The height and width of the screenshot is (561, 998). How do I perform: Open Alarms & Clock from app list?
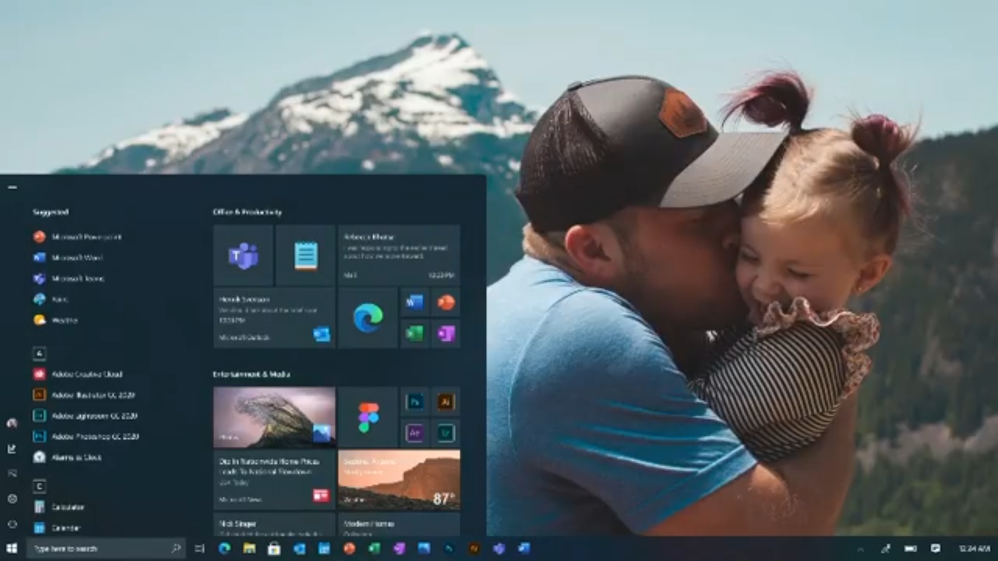tap(68, 457)
